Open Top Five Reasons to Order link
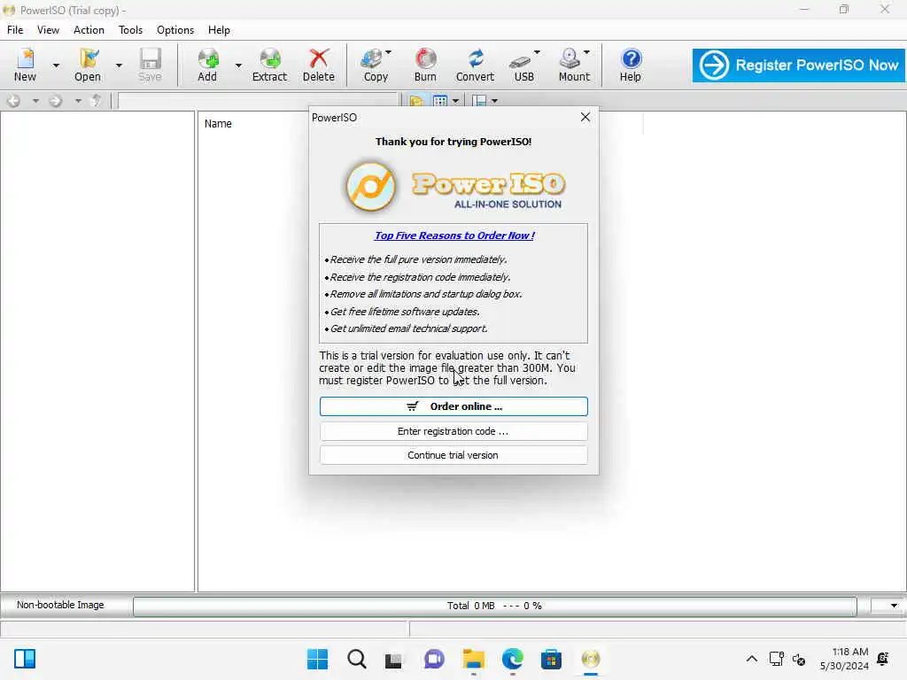The height and width of the screenshot is (680, 907). point(454,236)
